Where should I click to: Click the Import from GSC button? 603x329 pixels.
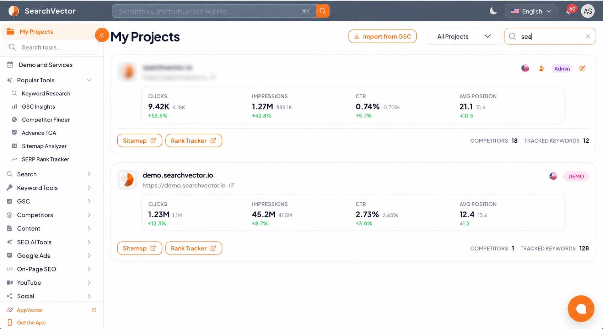click(x=382, y=36)
